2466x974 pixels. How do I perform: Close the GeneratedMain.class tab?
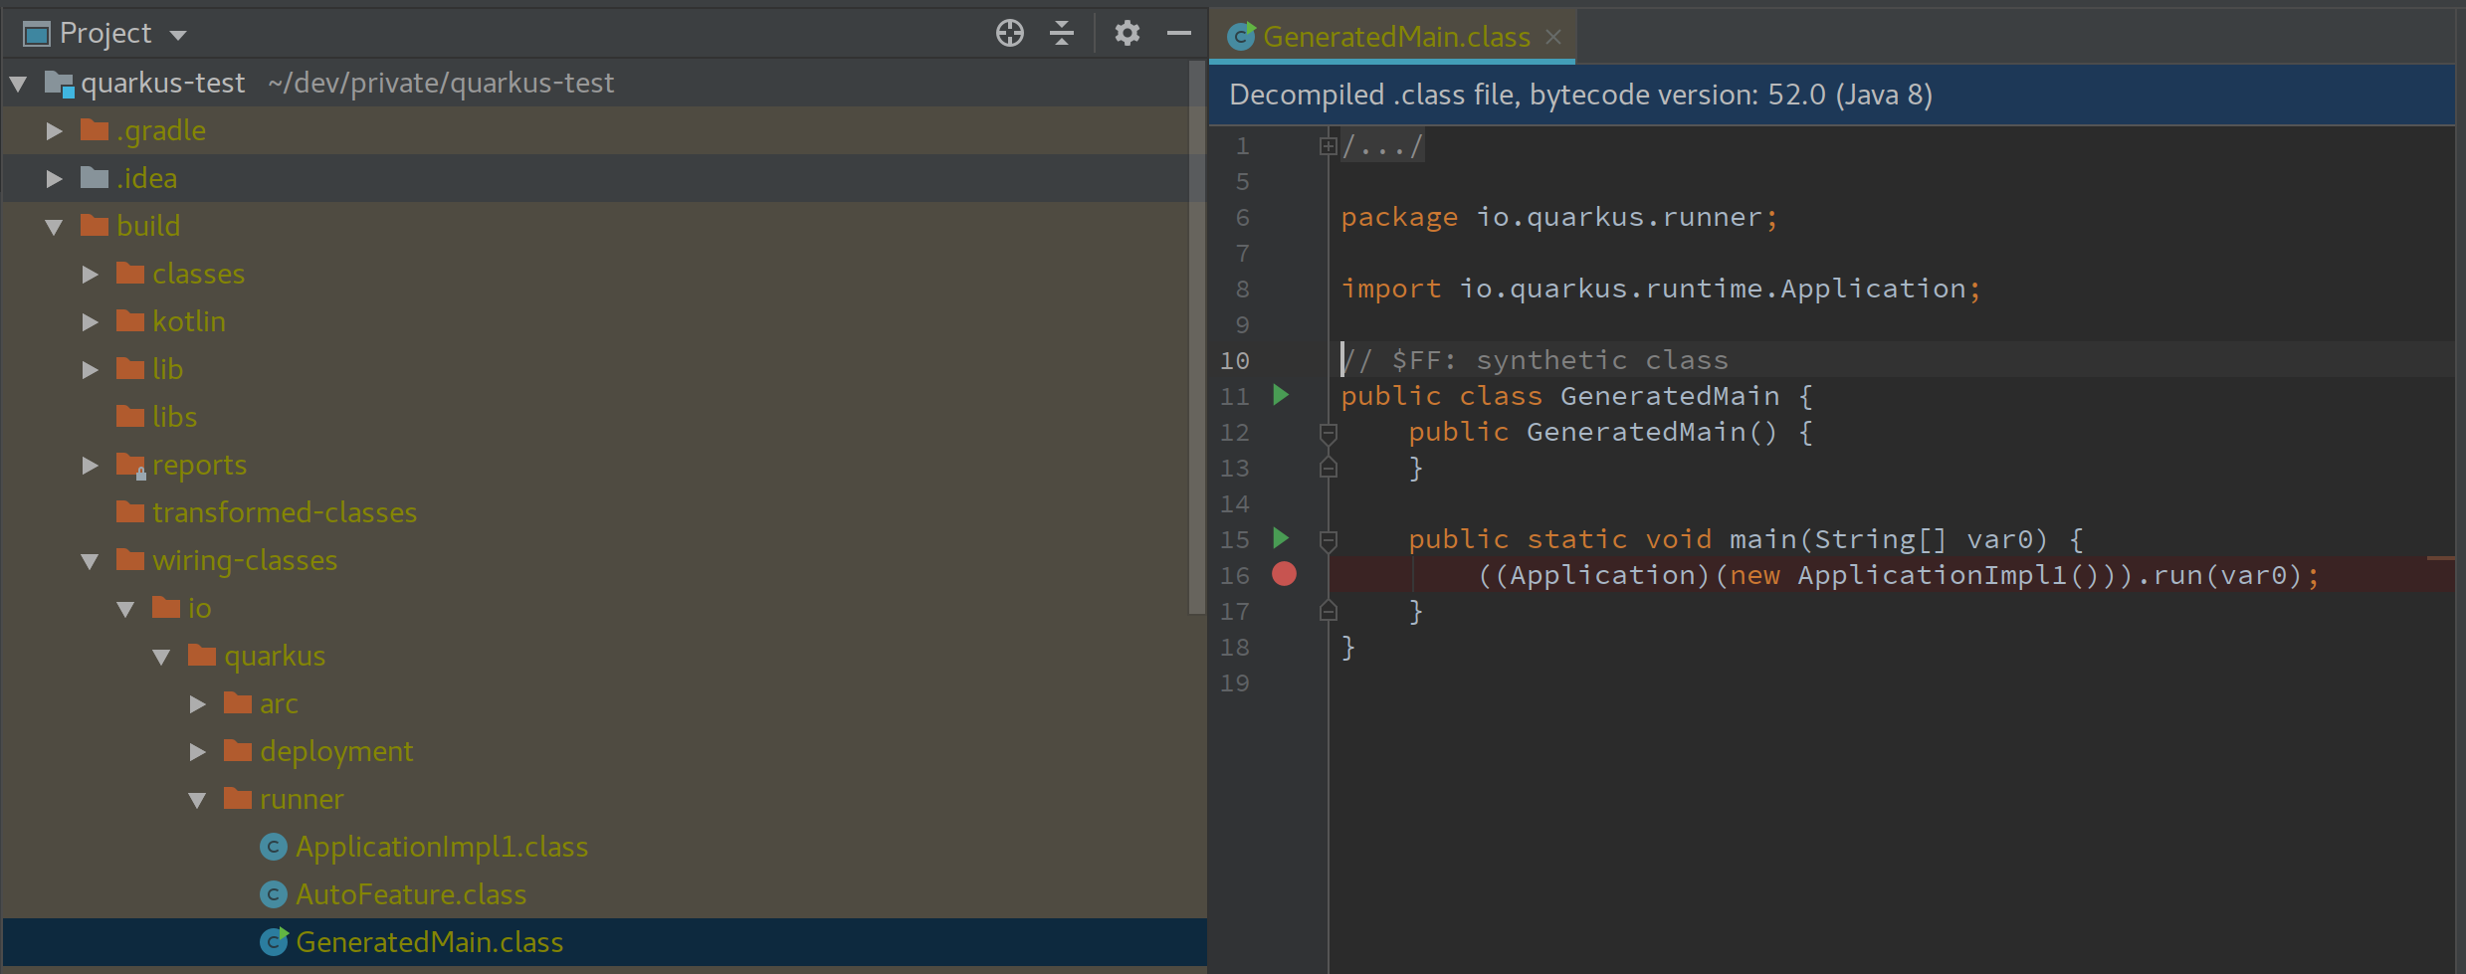click(x=1552, y=37)
